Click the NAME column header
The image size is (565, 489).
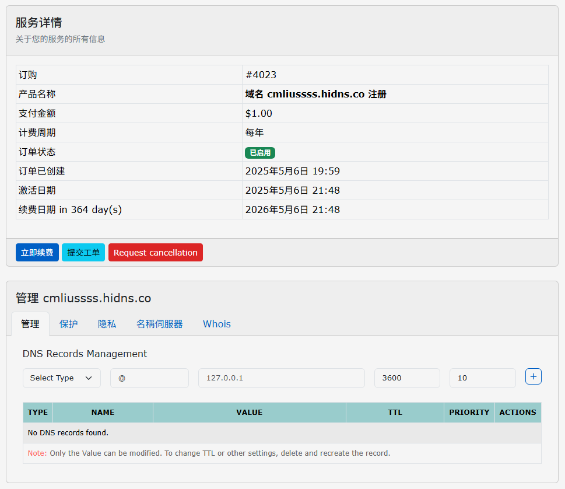tap(103, 413)
